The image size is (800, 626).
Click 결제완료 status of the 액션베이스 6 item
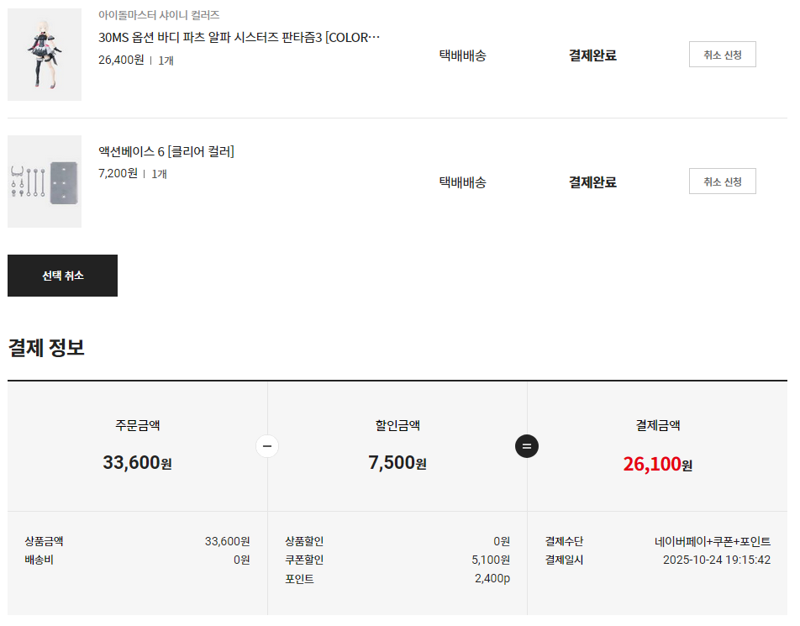tap(592, 182)
